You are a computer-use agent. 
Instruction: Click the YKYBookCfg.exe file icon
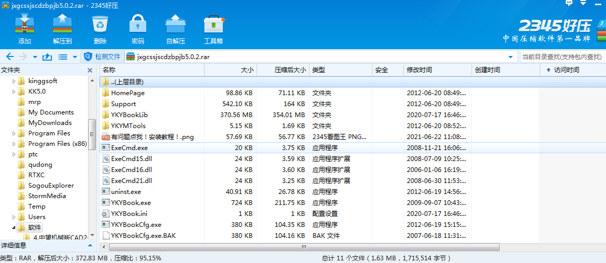[105, 224]
